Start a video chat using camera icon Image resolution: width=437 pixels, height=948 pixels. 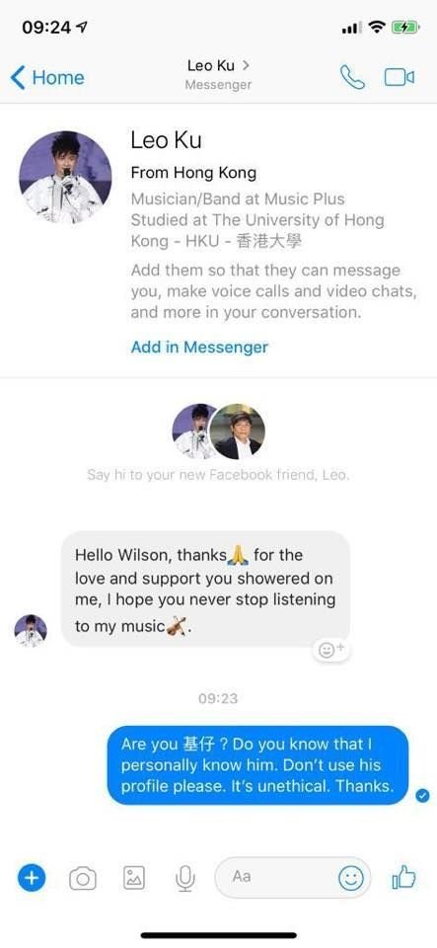pyautogui.click(x=399, y=77)
